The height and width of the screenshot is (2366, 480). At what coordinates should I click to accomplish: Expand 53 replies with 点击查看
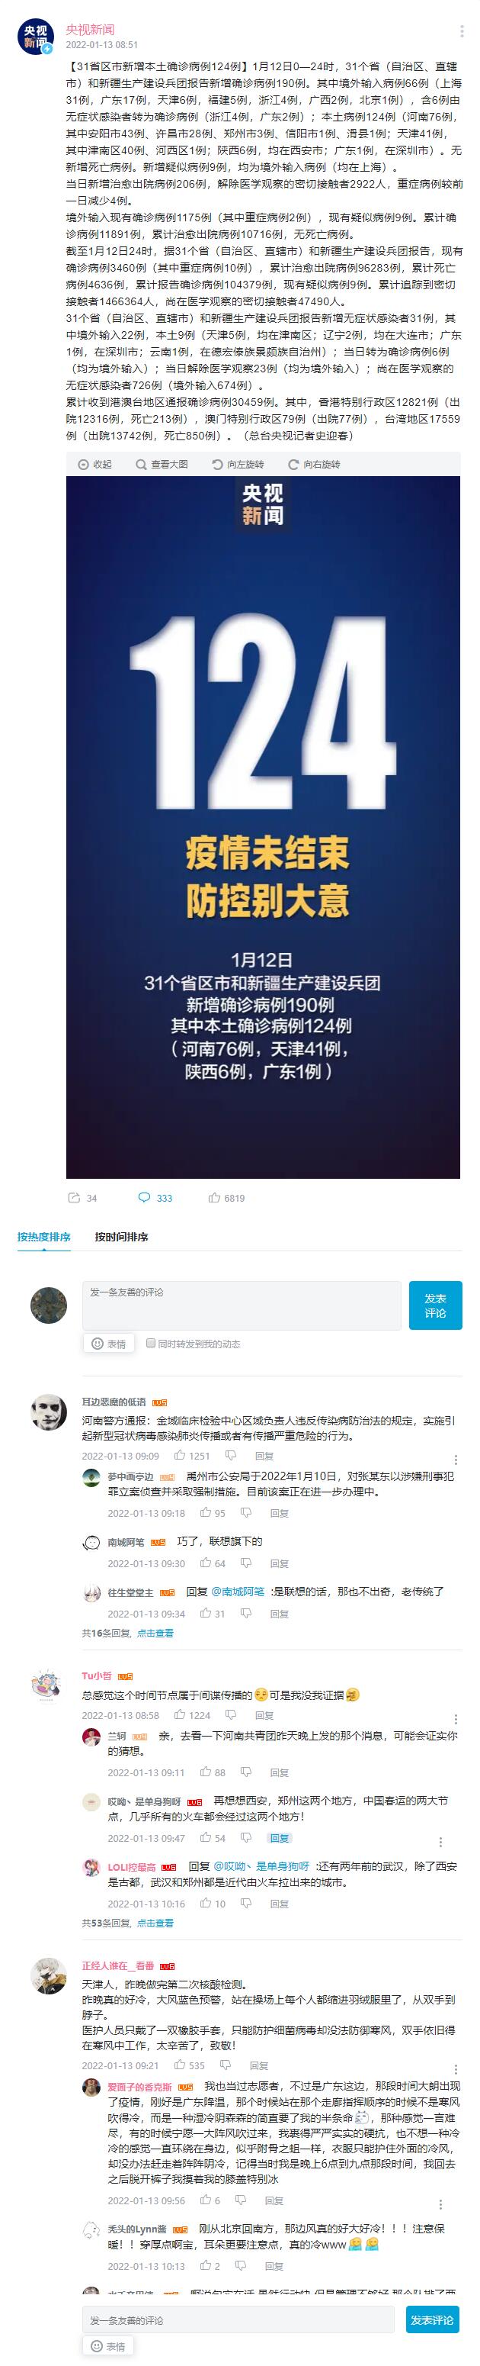click(x=155, y=1921)
